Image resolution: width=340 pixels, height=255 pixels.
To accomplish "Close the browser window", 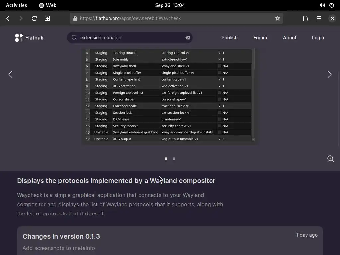I will click(x=332, y=19).
